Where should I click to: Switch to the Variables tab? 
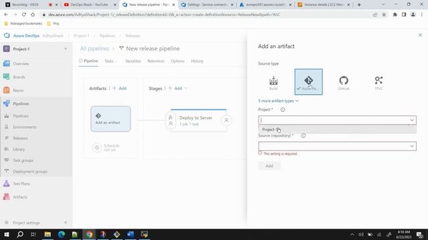pyautogui.click(x=133, y=61)
